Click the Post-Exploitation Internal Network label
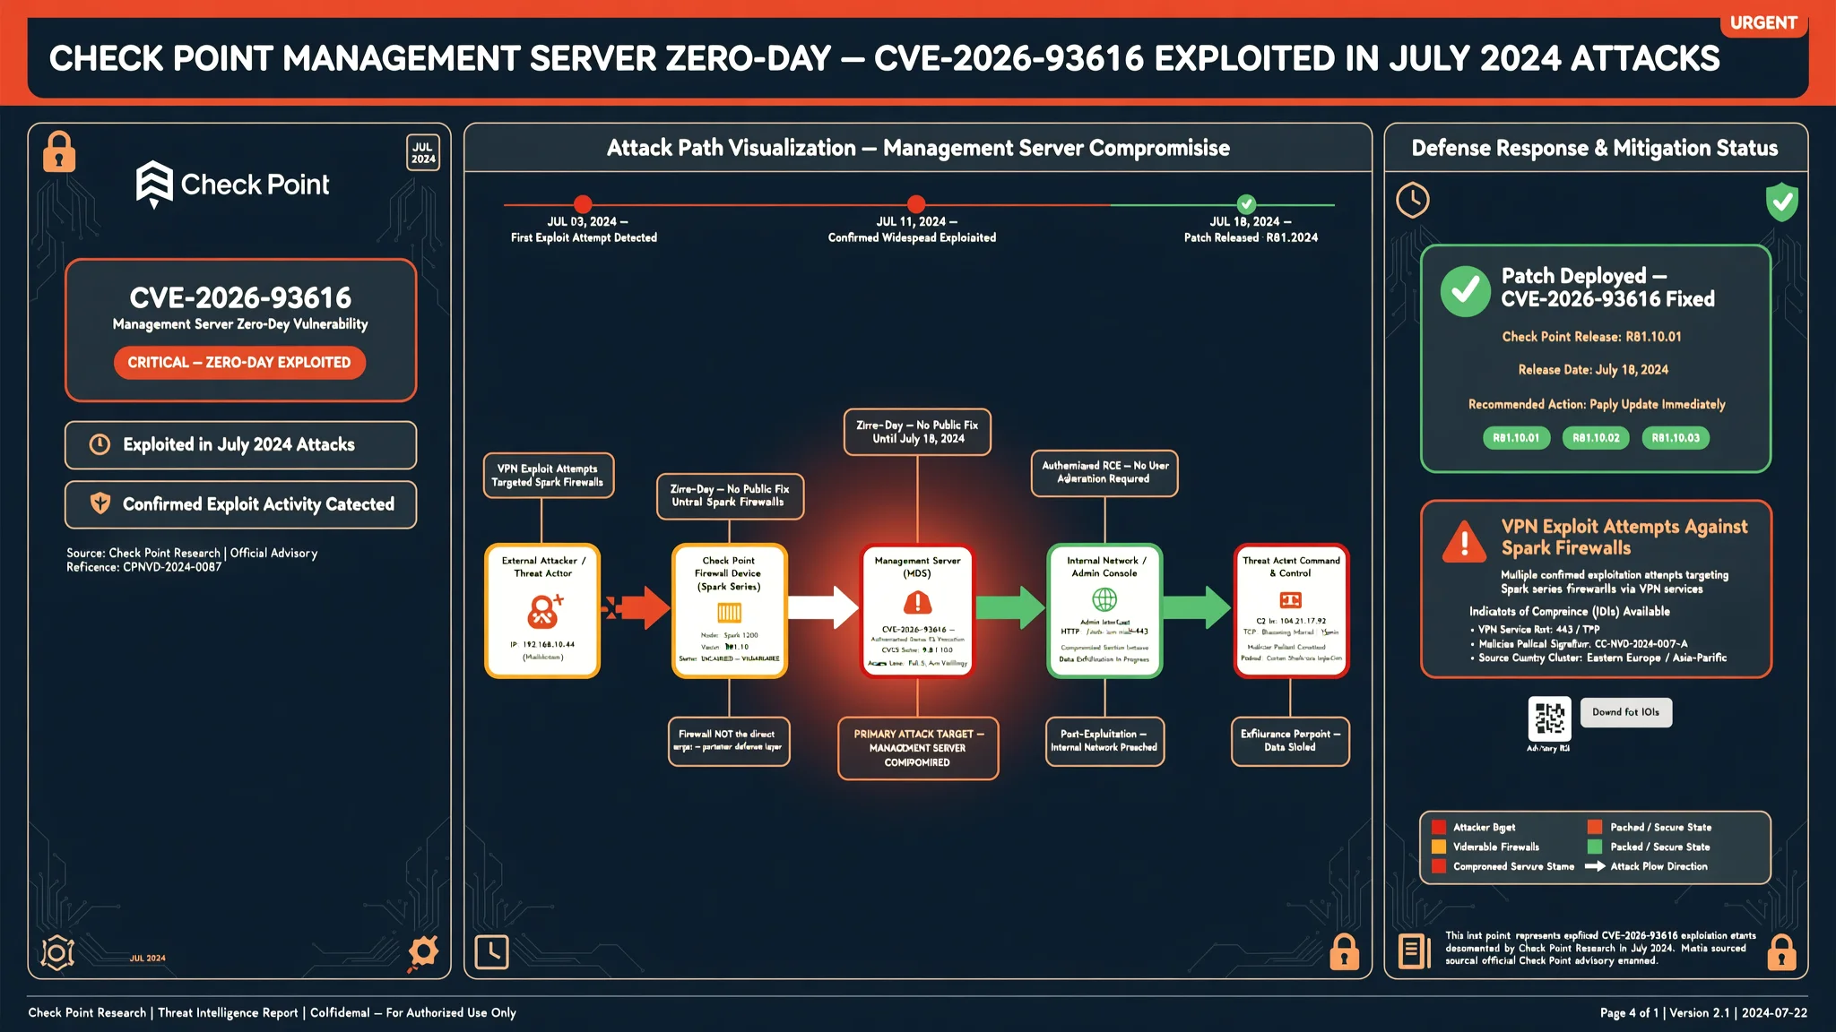Screen dimensions: 1836x1032 [1104, 741]
